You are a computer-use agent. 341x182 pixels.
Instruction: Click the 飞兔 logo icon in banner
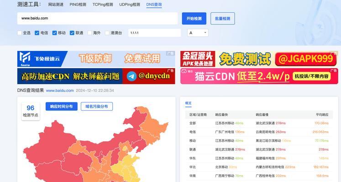(x=25, y=58)
